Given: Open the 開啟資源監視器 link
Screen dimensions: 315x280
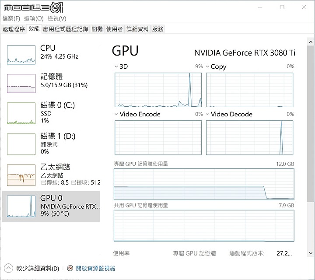Looking at the screenshot, I should tap(96, 268).
